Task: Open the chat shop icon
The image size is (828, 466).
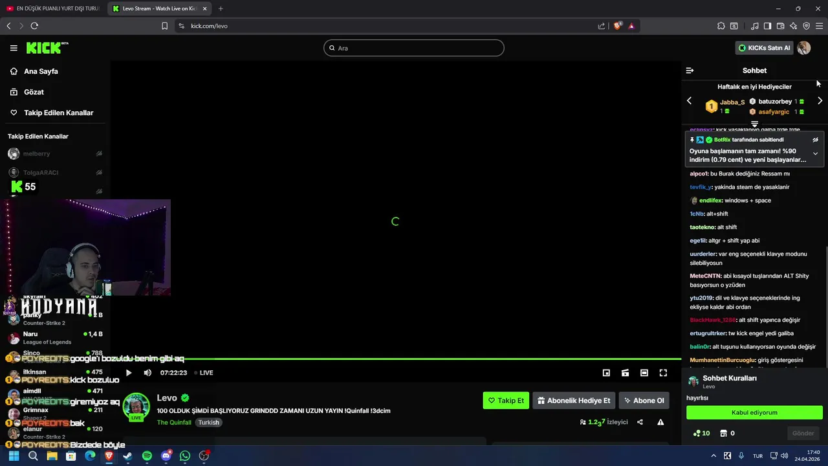Action: tap(723, 433)
